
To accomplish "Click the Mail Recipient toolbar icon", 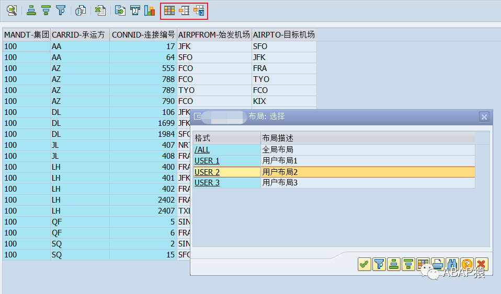I will [135, 10].
